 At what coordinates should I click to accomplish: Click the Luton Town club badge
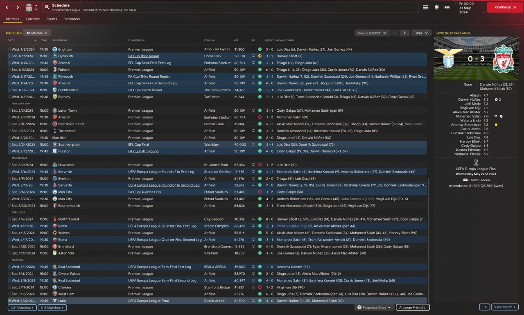(54, 110)
